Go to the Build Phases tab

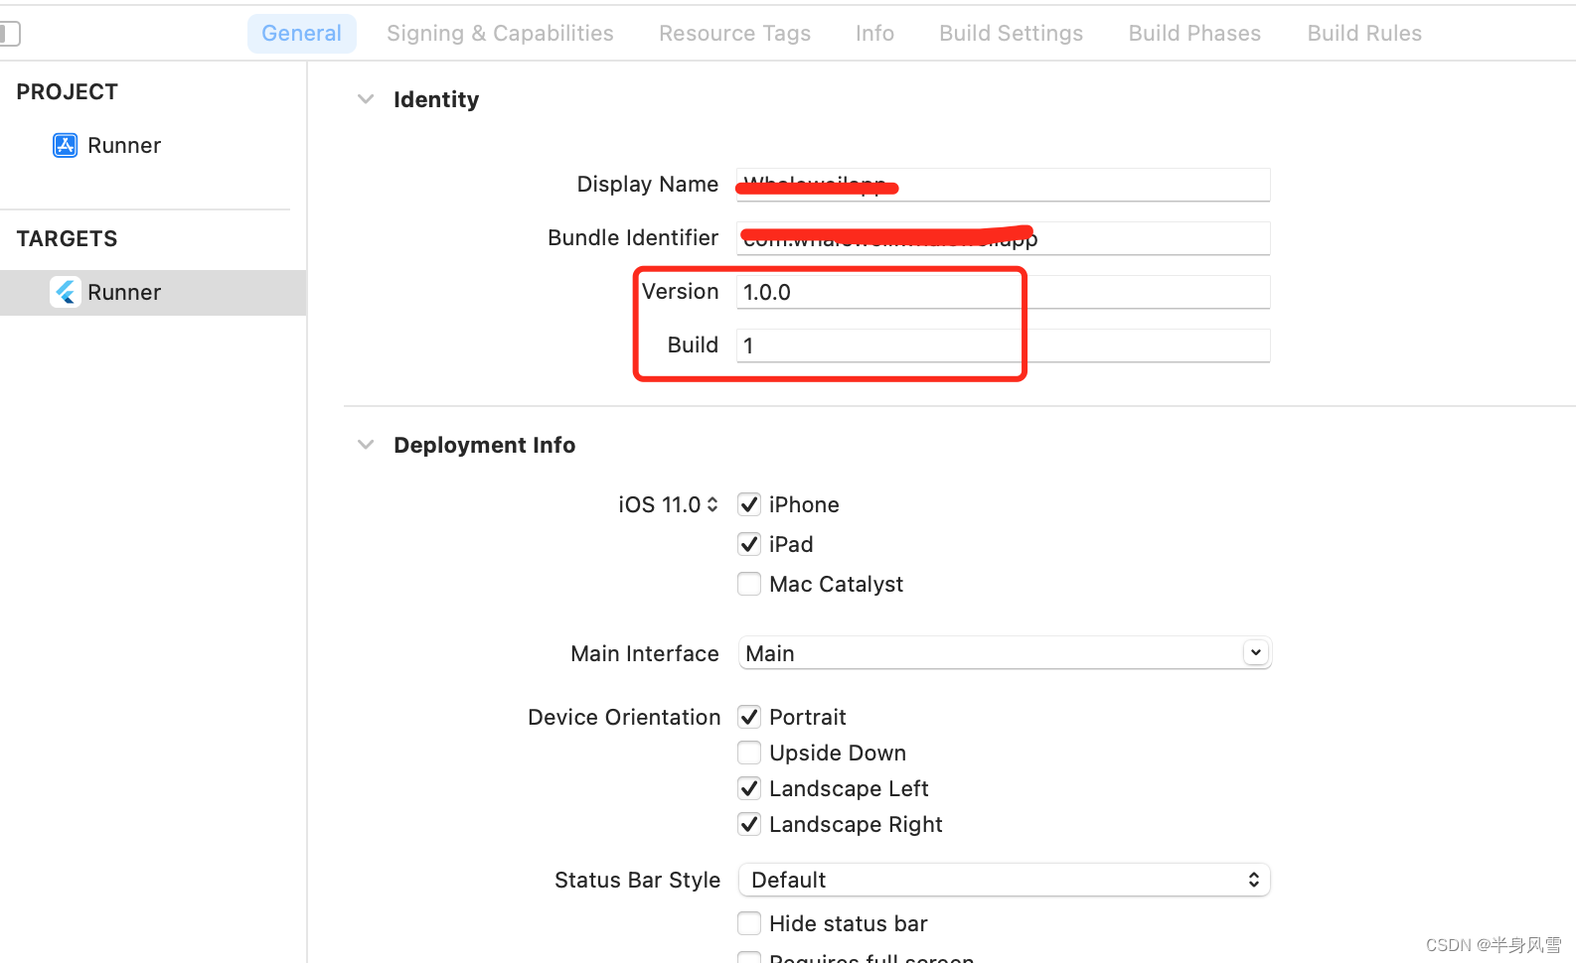pyautogui.click(x=1194, y=34)
